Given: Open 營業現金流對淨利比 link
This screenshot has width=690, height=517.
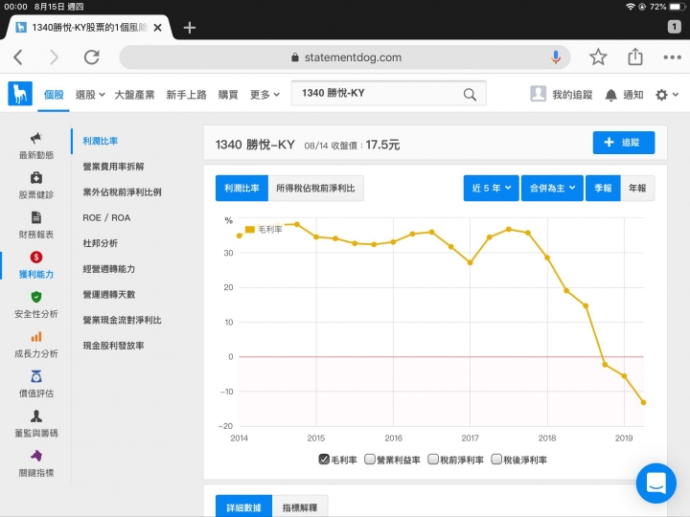Looking at the screenshot, I should pyautogui.click(x=122, y=320).
